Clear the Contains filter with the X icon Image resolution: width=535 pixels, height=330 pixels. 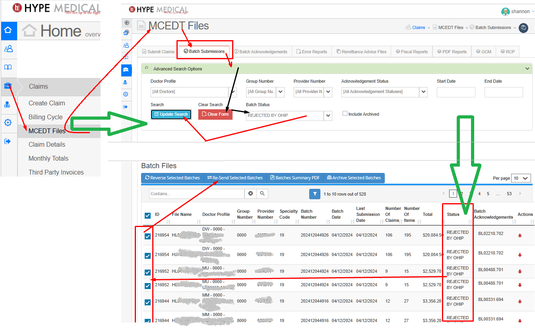pyautogui.click(x=250, y=194)
